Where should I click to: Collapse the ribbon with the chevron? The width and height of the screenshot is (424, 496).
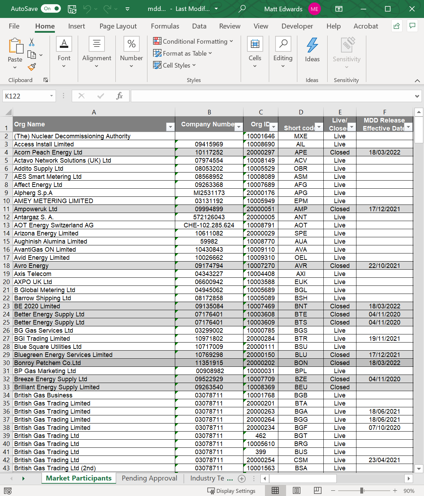point(417,80)
